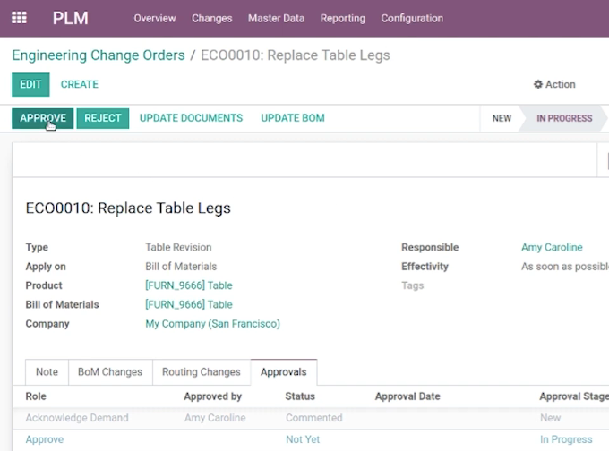
Task: Open the Master Data menu
Action: (276, 18)
